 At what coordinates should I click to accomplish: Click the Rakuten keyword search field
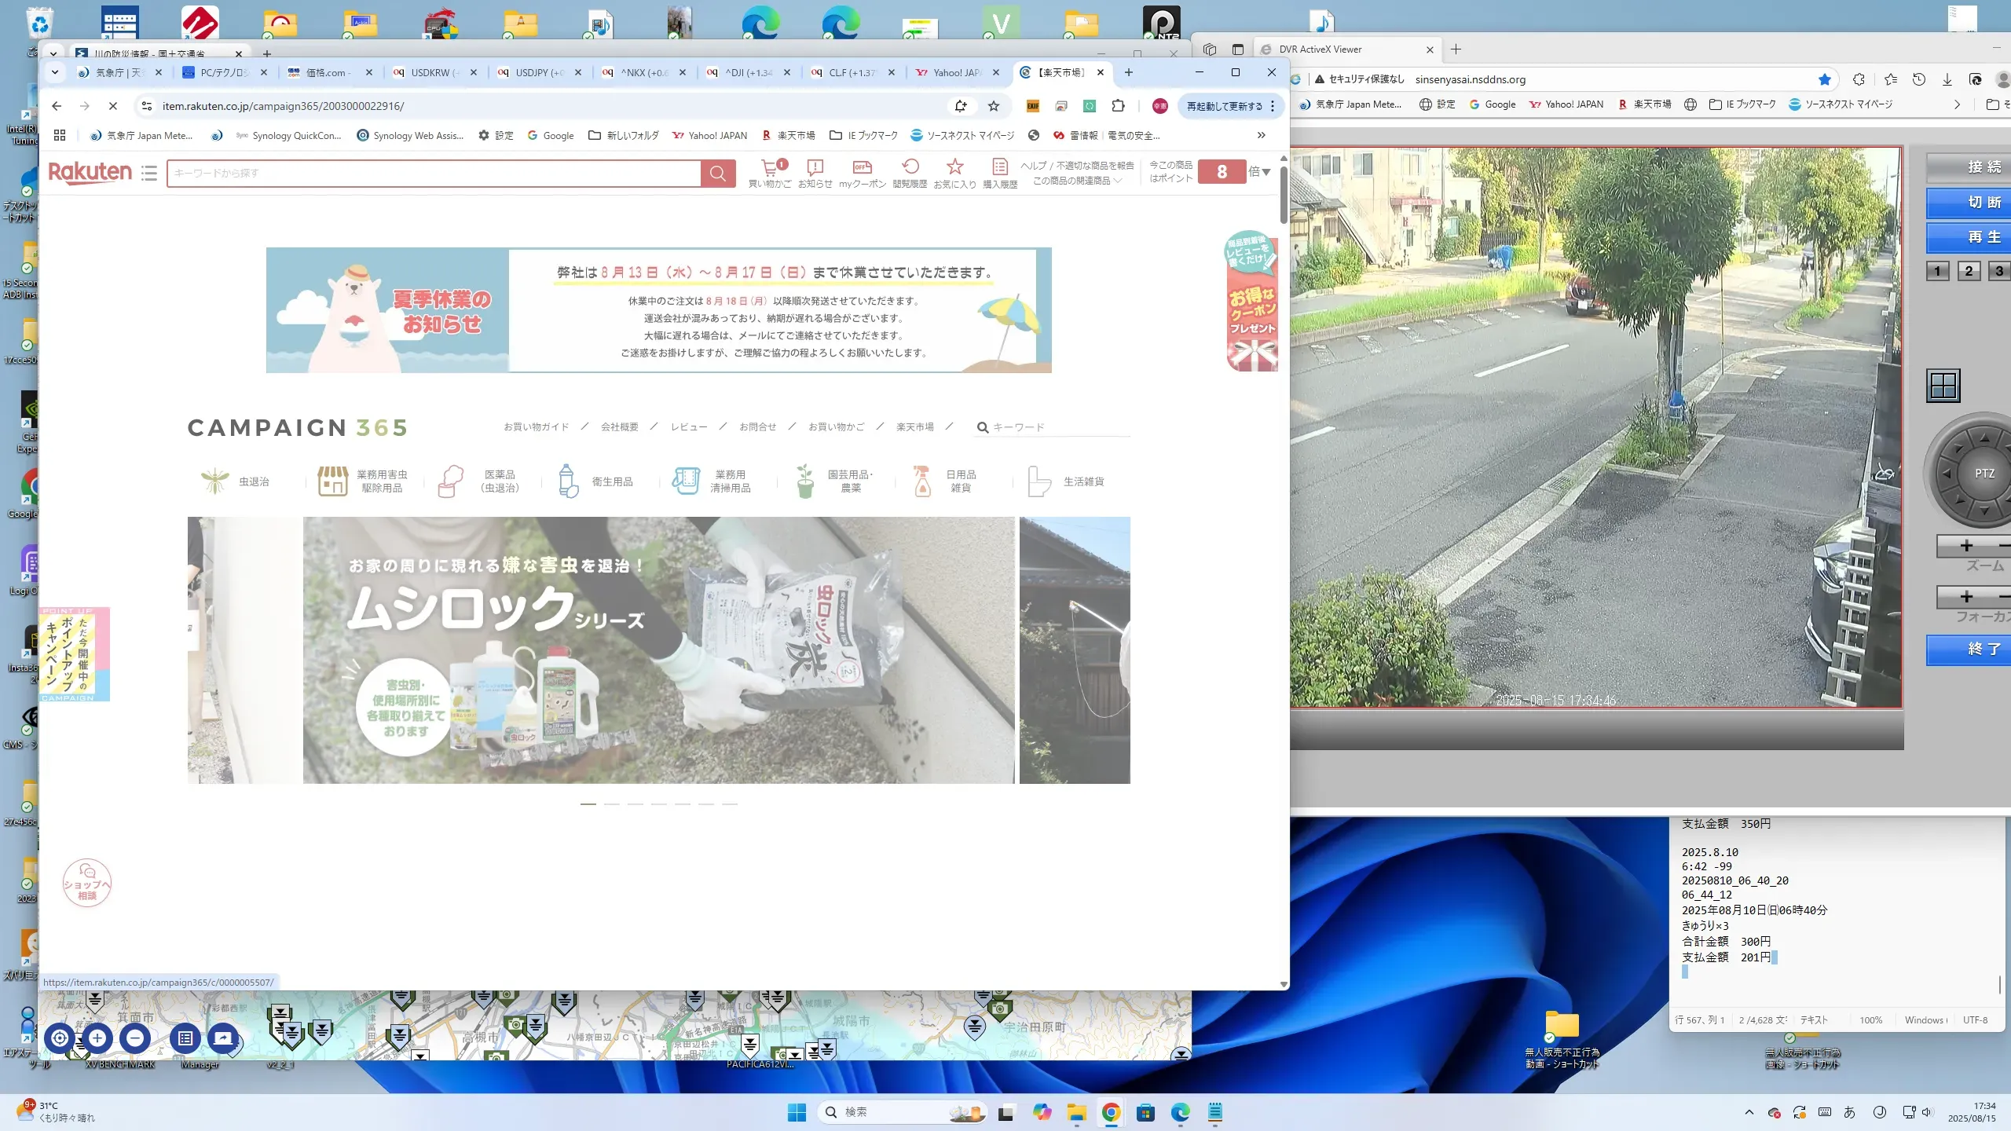(x=432, y=174)
